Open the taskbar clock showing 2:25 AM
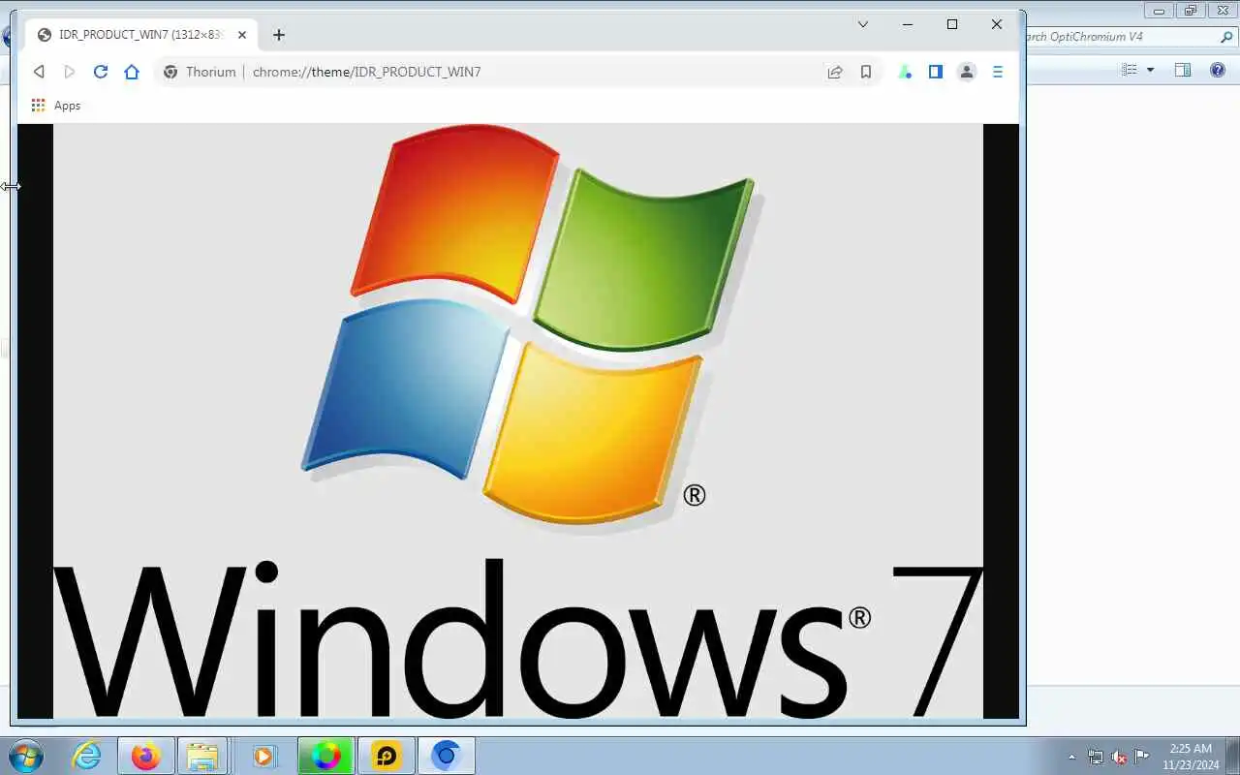1240x775 pixels. (x=1191, y=757)
